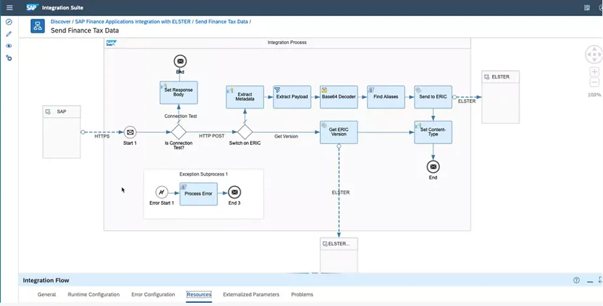The width and height of the screenshot is (603, 306).
Task: Open the Settings gears icon in sidebar
Action: tap(9, 58)
